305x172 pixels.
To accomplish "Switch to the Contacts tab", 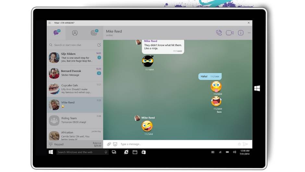I will [x=75, y=33].
